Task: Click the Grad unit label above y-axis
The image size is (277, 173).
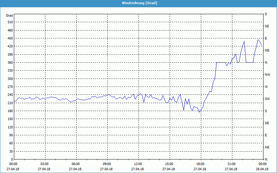Action: [x=9, y=16]
